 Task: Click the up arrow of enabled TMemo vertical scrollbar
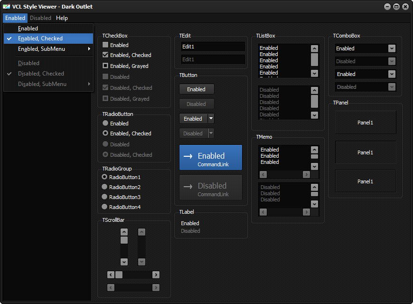click(314, 150)
